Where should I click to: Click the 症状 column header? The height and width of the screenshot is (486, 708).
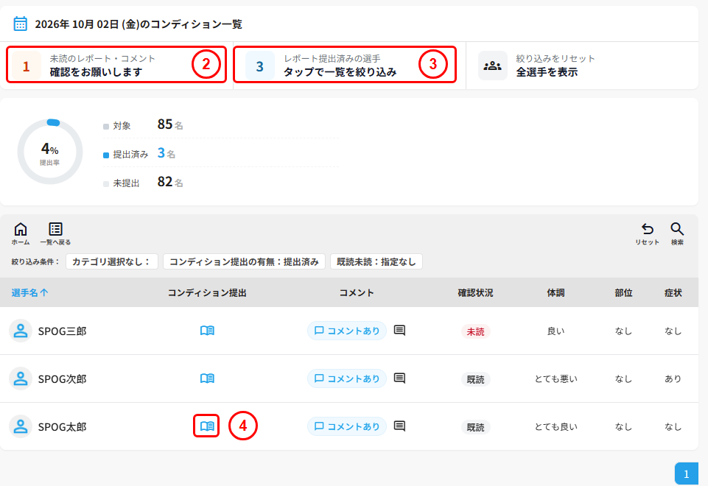673,293
